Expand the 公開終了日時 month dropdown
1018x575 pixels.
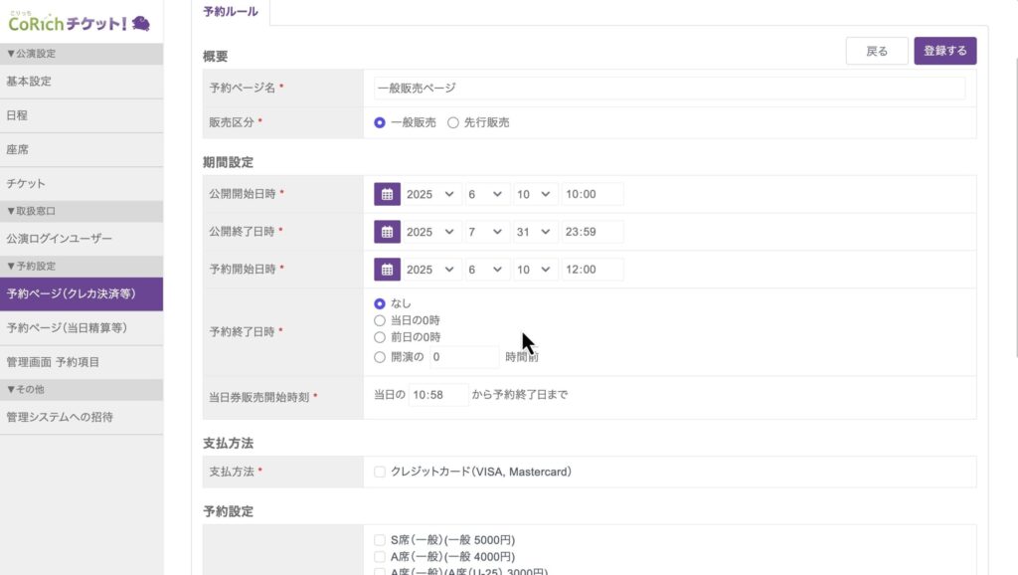486,232
